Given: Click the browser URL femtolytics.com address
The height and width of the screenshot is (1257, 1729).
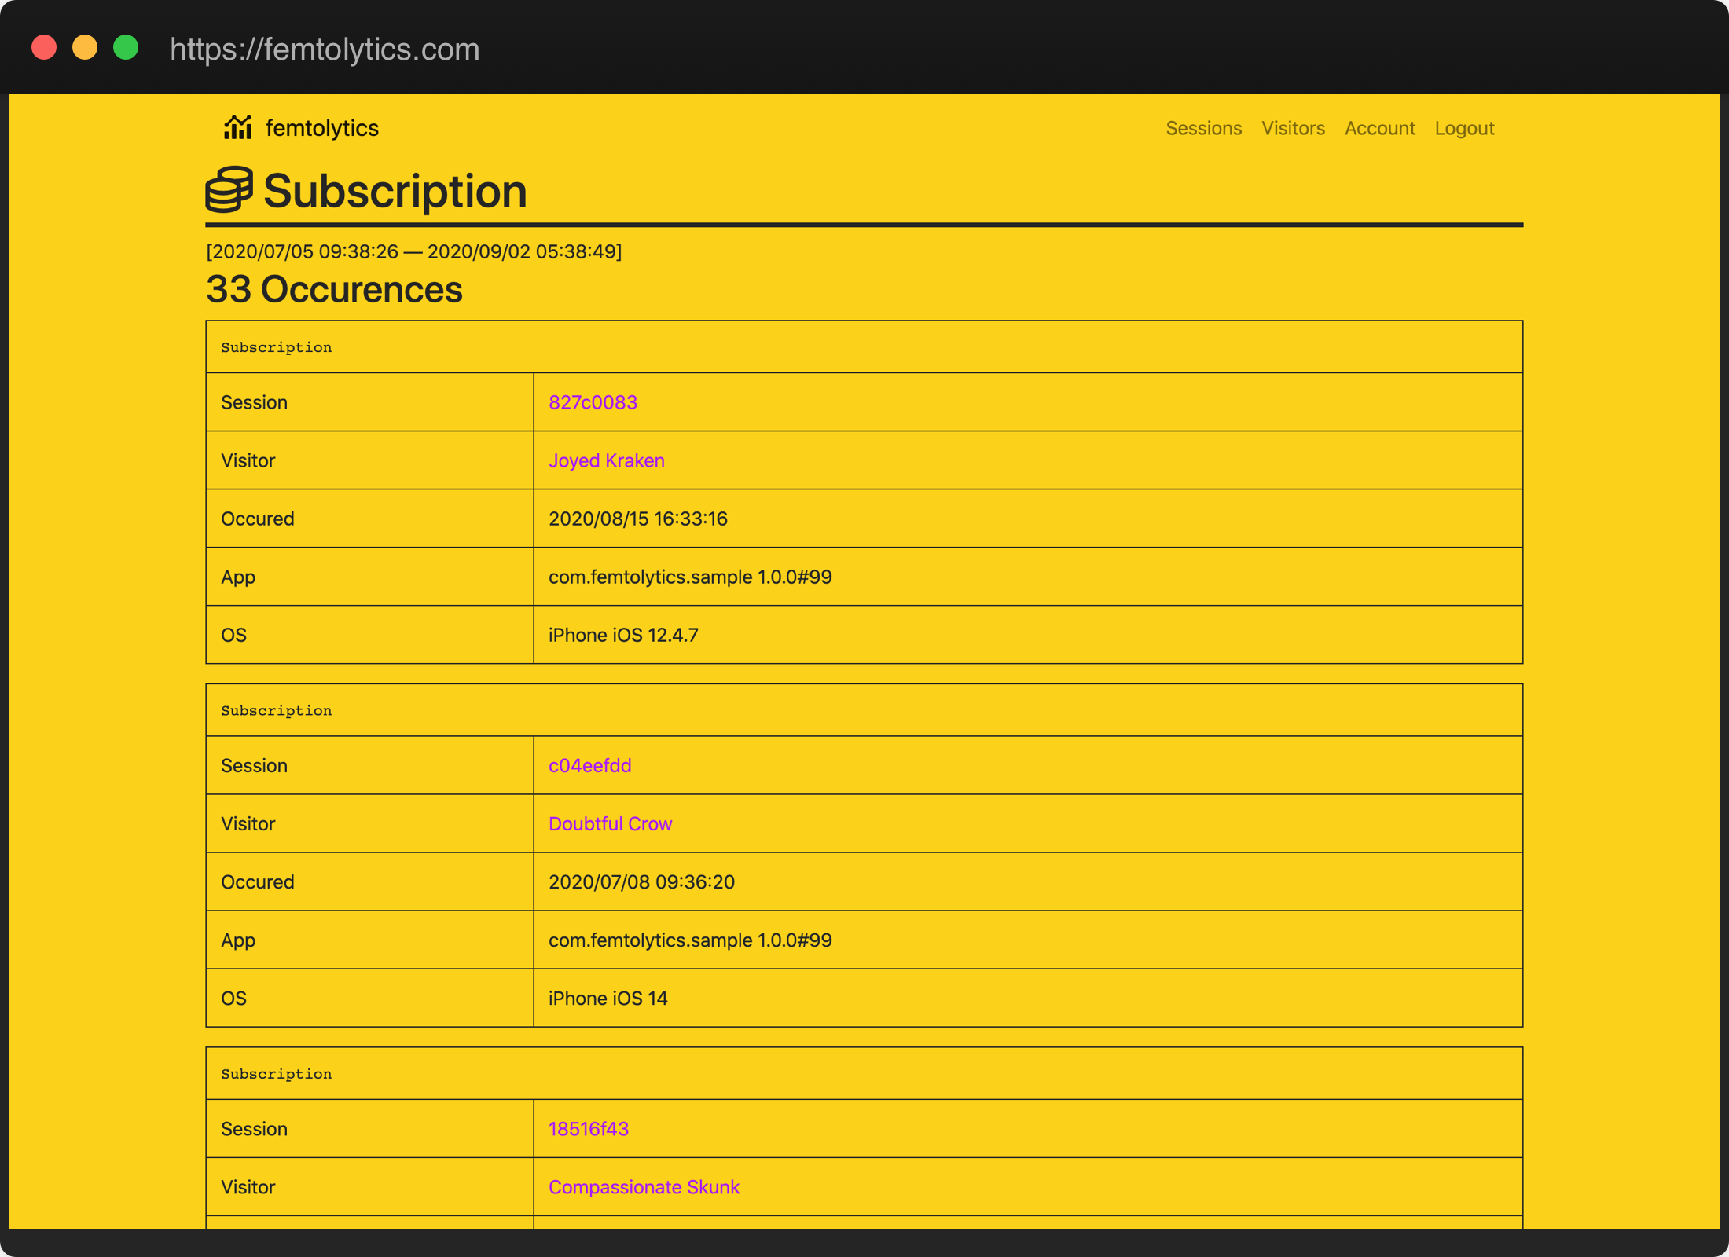Looking at the screenshot, I should tap(325, 49).
